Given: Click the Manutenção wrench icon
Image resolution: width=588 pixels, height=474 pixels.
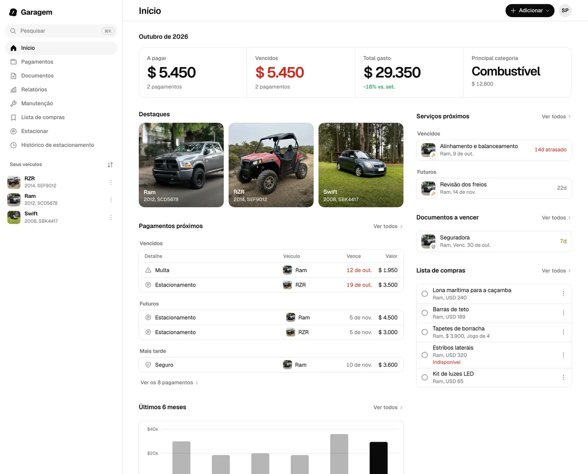Looking at the screenshot, I should [x=13, y=103].
